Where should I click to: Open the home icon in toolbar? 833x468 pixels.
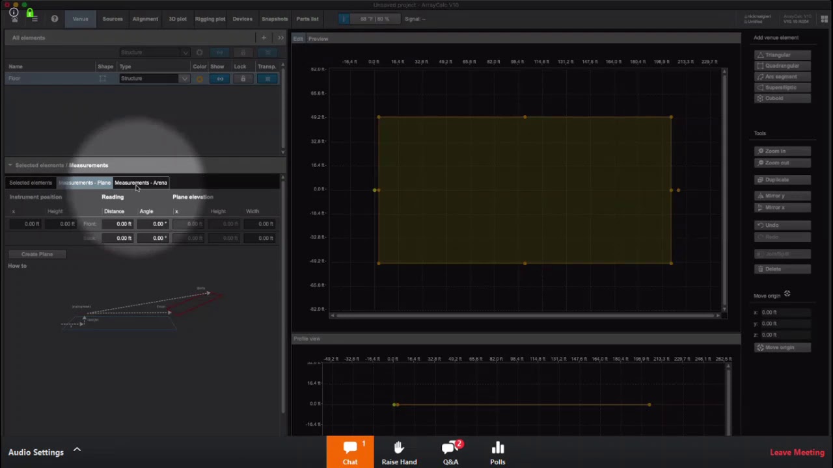pos(14,18)
